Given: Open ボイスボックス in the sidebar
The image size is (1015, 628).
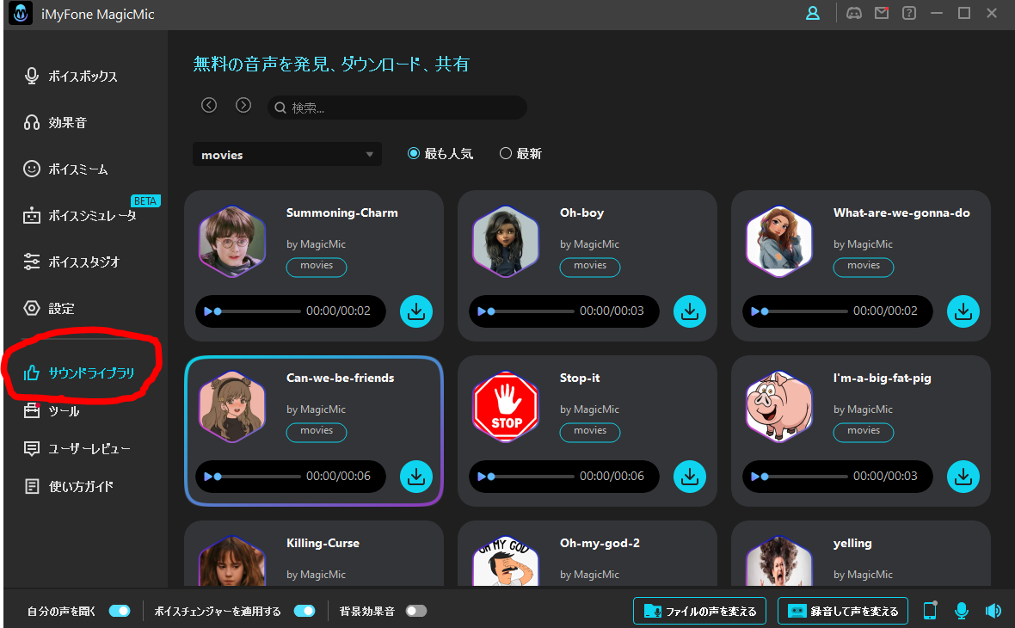Looking at the screenshot, I should click(x=83, y=77).
